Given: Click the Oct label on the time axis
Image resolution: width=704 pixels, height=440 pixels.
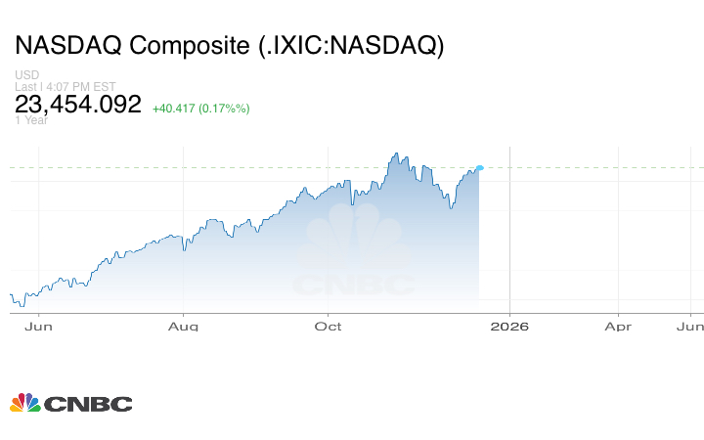Looking at the screenshot, I should click(330, 327).
